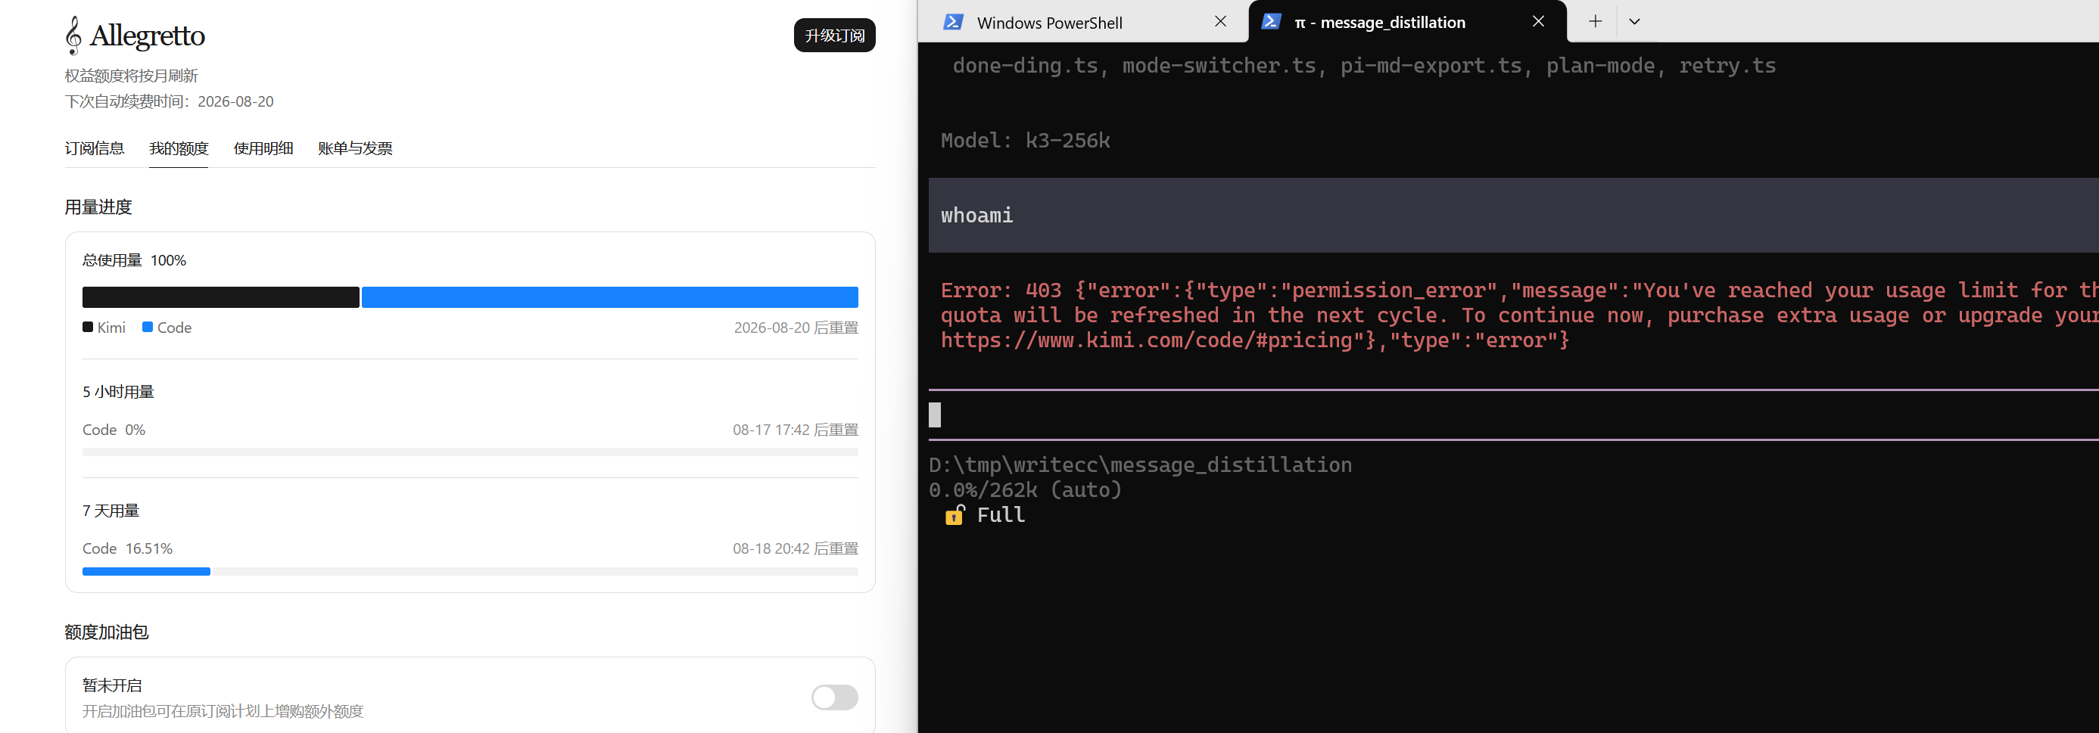Click the Allegretto treble clef logo icon
Viewport: 2099px width, 733px height.
coord(73,35)
